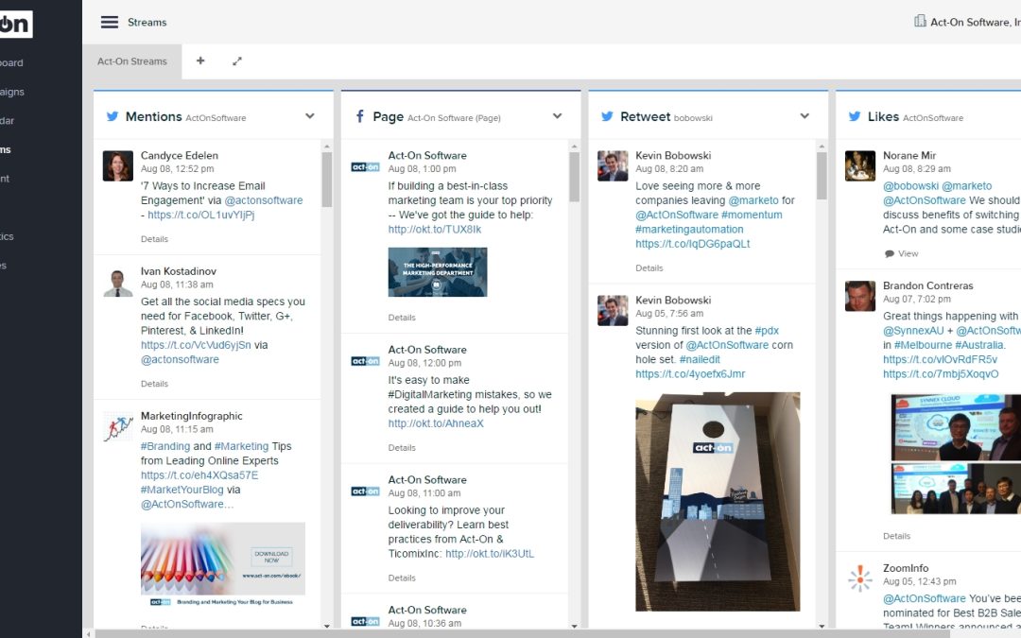Open the Dashboard item in sidebar
This screenshot has width=1021, height=638.
pos(11,62)
